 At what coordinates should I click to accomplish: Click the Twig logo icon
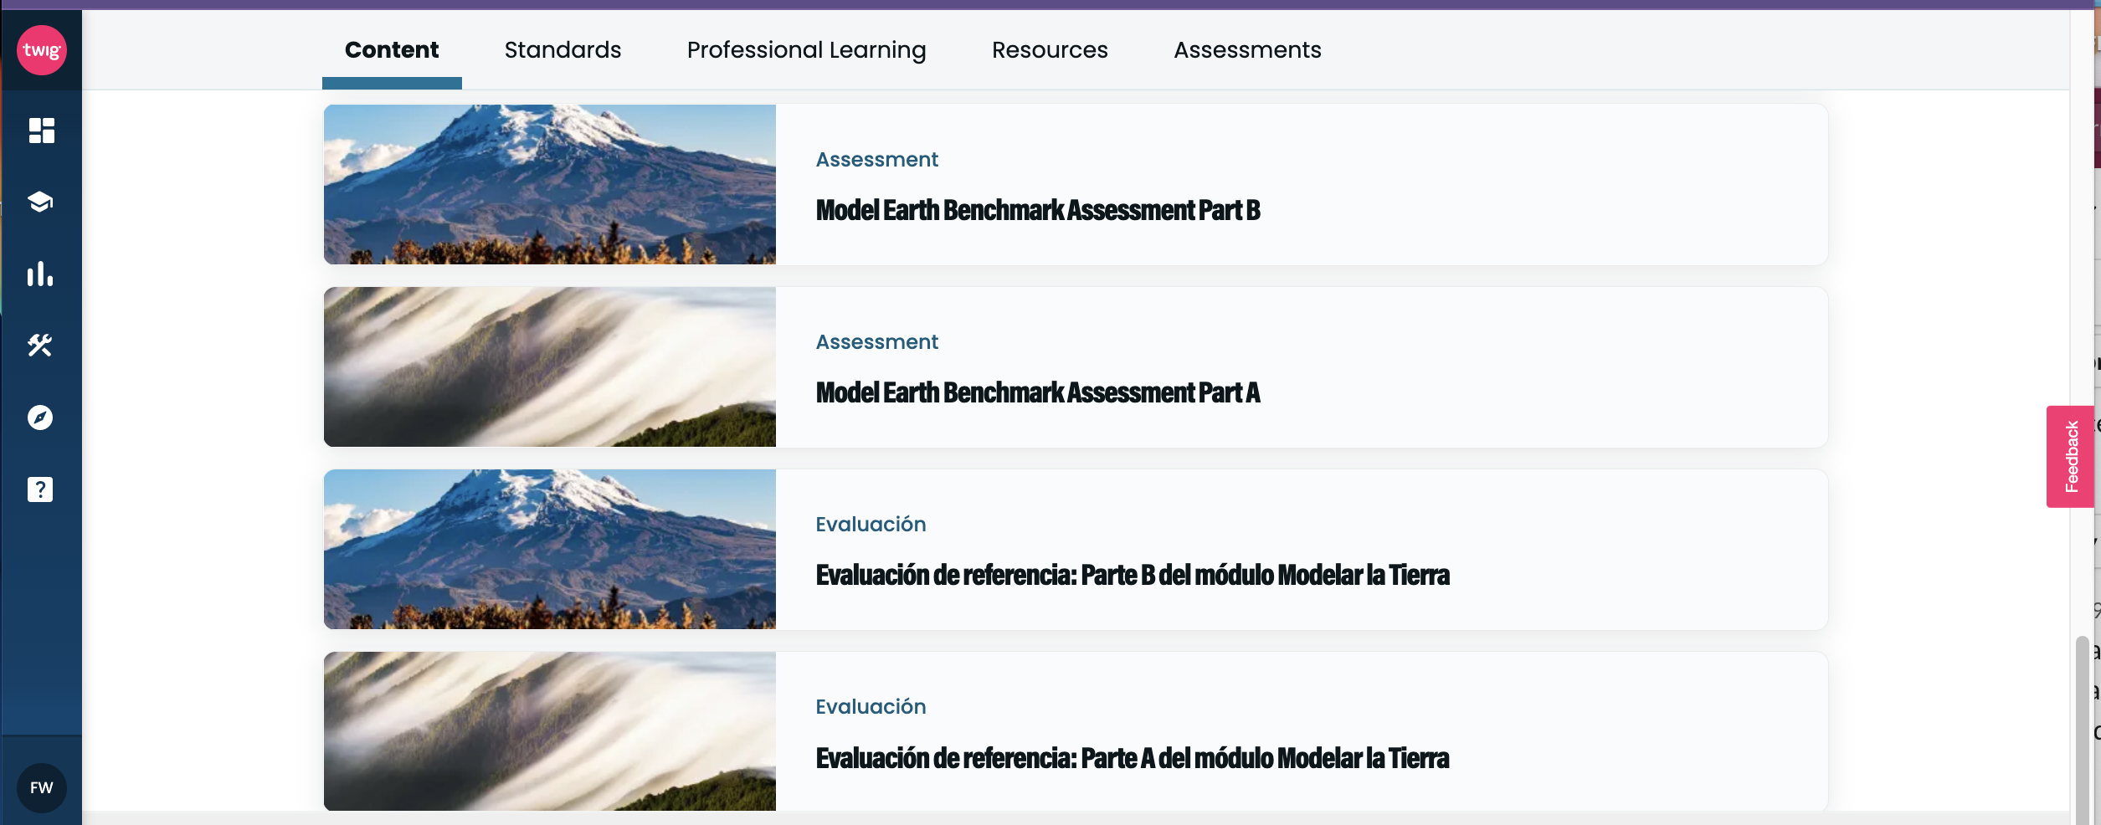pyautogui.click(x=42, y=50)
